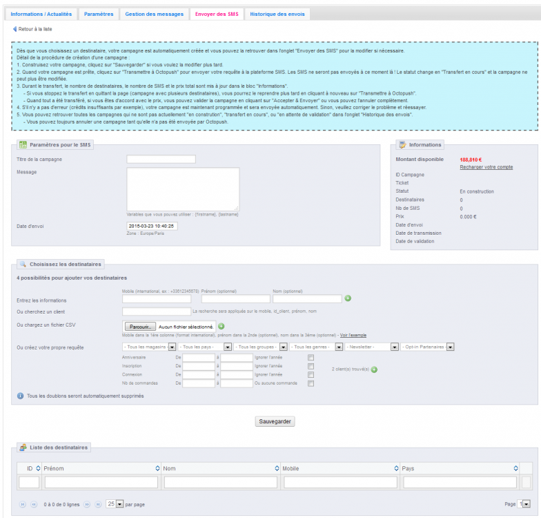
Task: Go to previous page of recipients list
Action: click(34, 504)
